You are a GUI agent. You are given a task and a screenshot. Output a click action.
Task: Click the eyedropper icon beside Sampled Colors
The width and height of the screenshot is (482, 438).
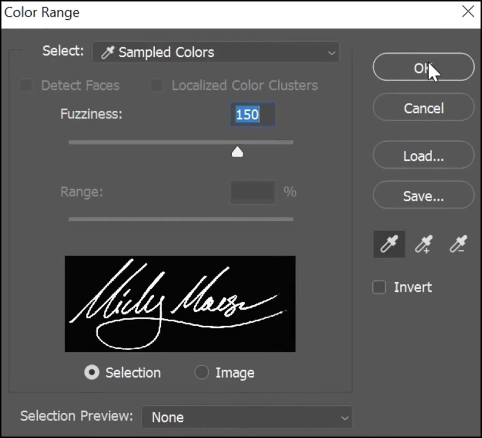(x=108, y=52)
